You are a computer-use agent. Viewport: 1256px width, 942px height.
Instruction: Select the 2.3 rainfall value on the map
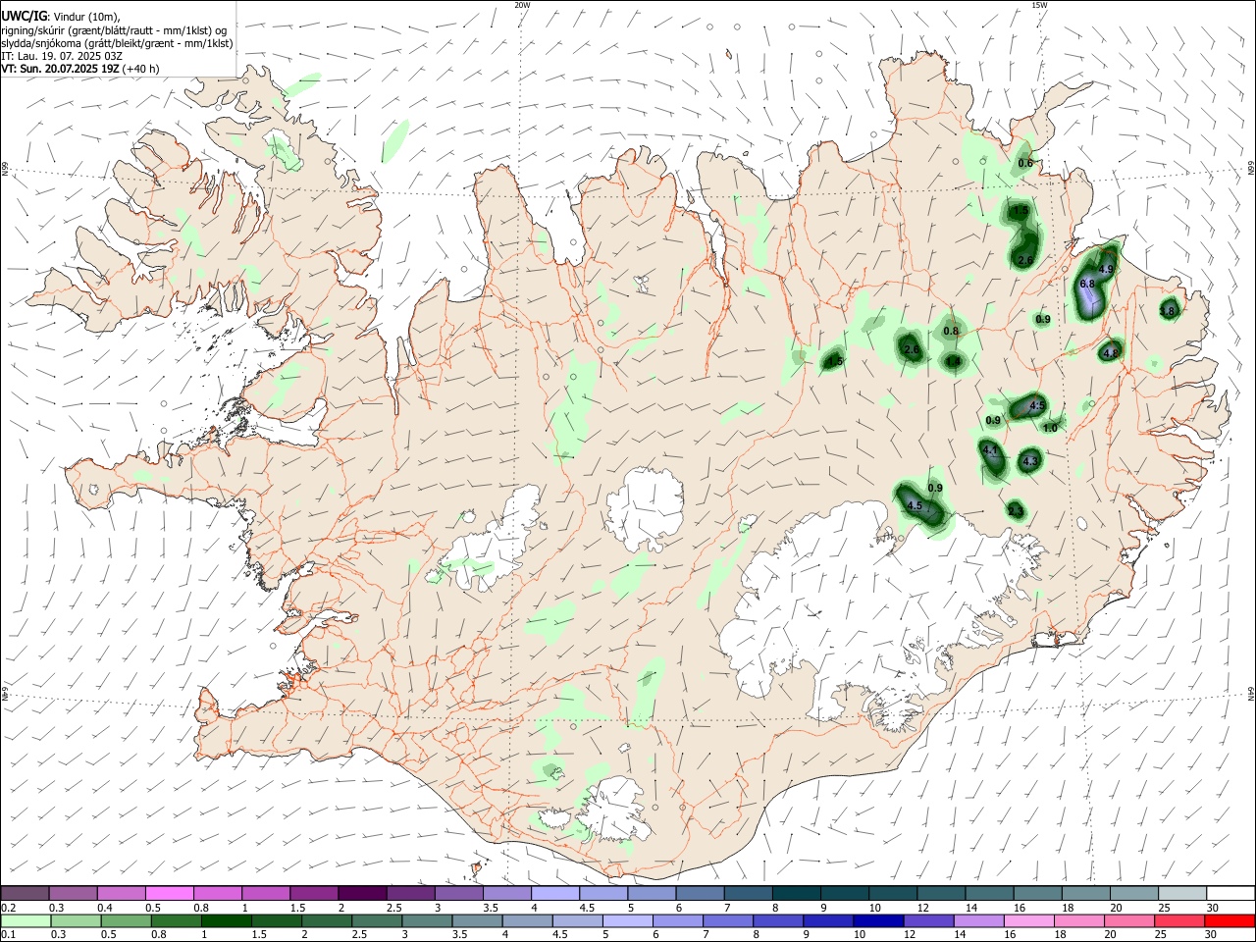pos(1016,510)
